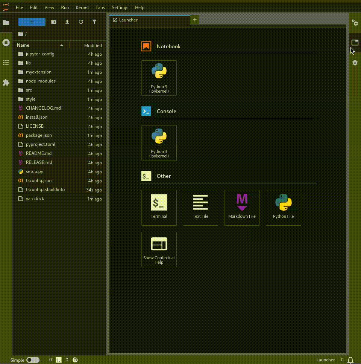The width and height of the screenshot is (361, 364).
Task: Launch Python 3 (ipykernel) Console
Action: (x=159, y=143)
